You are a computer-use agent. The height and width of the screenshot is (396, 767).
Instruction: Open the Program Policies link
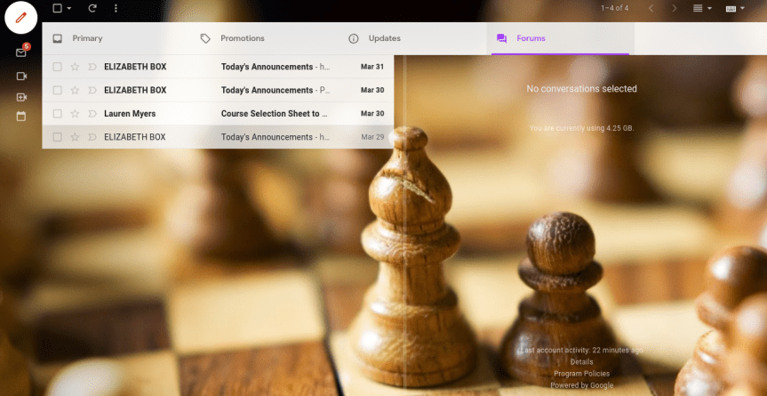tap(581, 374)
